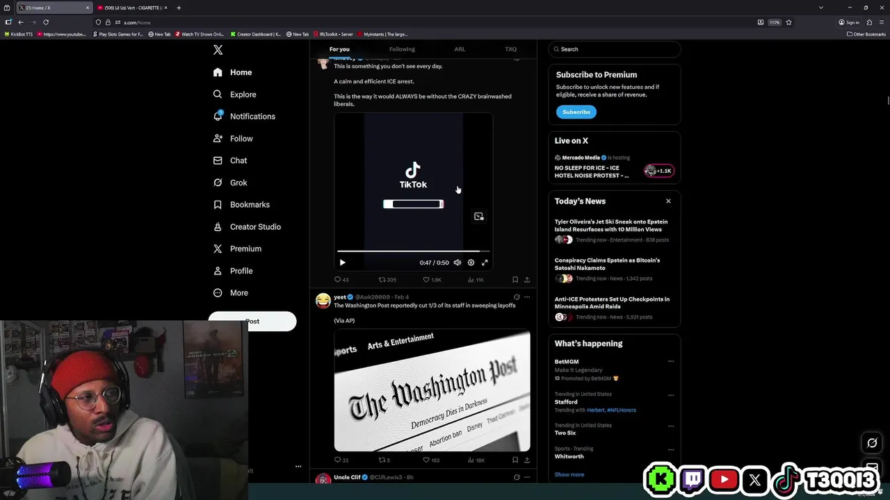The height and width of the screenshot is (500, 890).
Task: Open the three-dot menu on yeet's post
Action: pyautogui.click(x=527, y=297)
